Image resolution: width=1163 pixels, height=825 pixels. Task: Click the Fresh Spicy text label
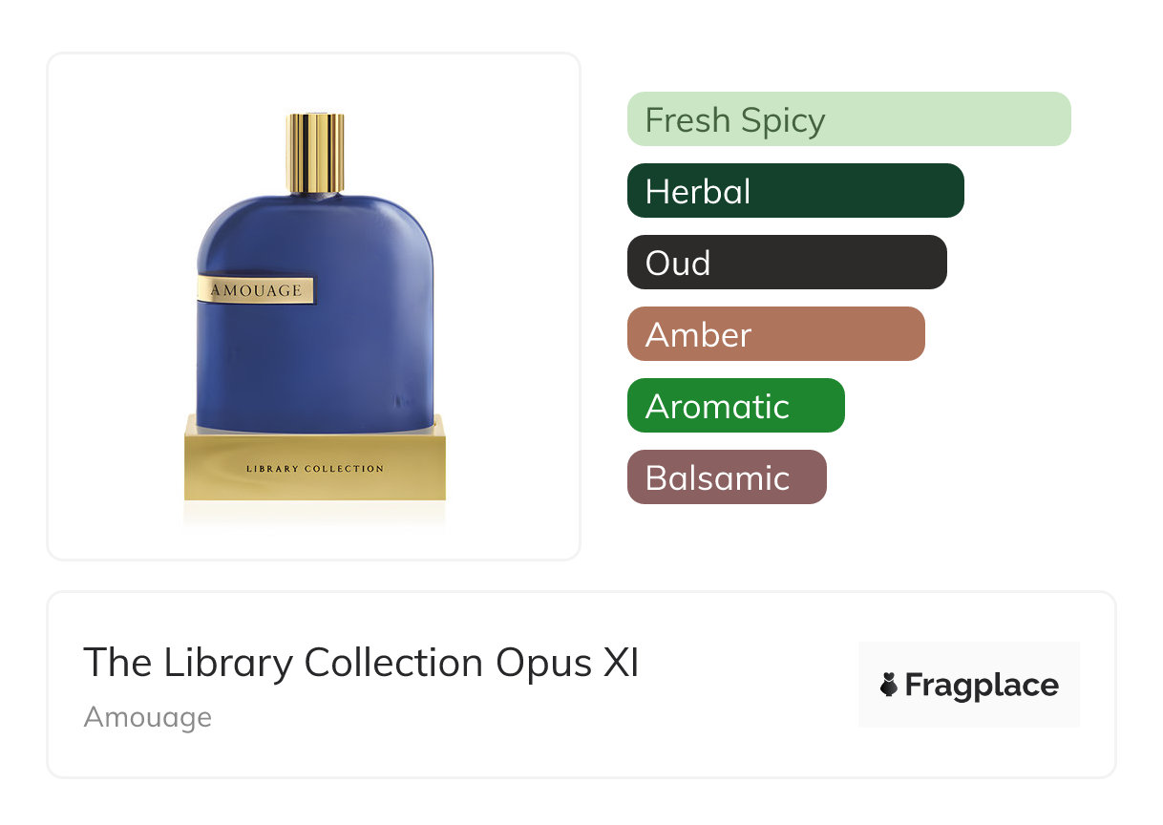tap(735, 121)
